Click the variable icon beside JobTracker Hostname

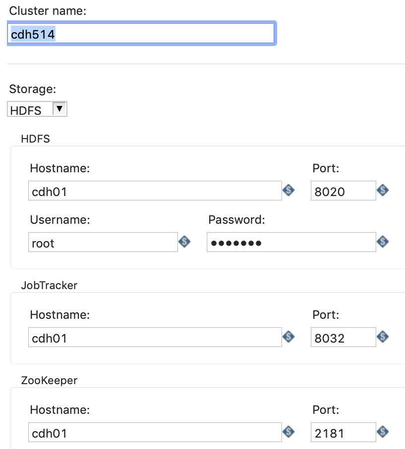coord(288,337)
